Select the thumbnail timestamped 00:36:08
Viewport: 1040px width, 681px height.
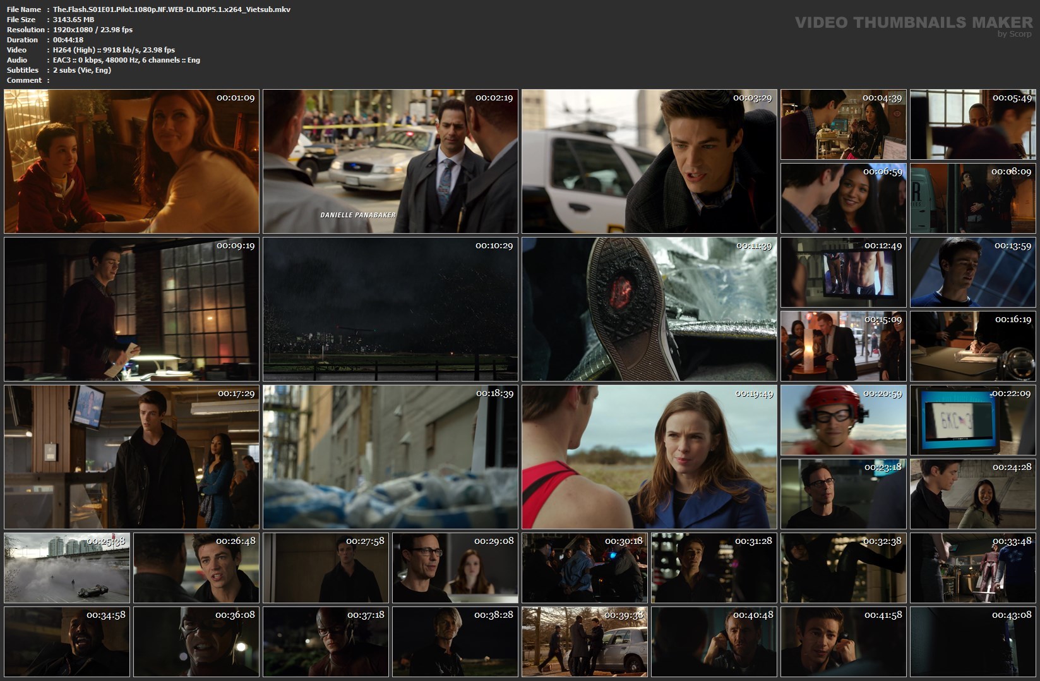coord(196,642)
